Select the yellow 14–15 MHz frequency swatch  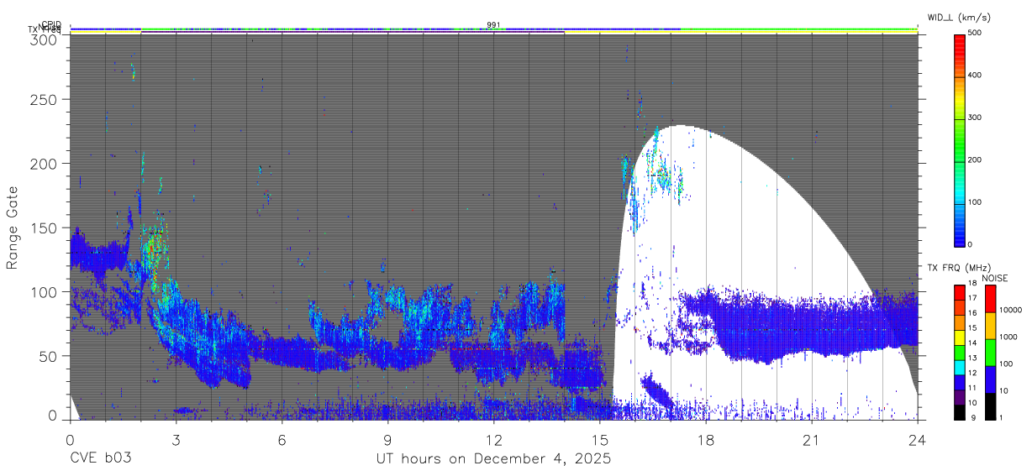coord(959,337)
